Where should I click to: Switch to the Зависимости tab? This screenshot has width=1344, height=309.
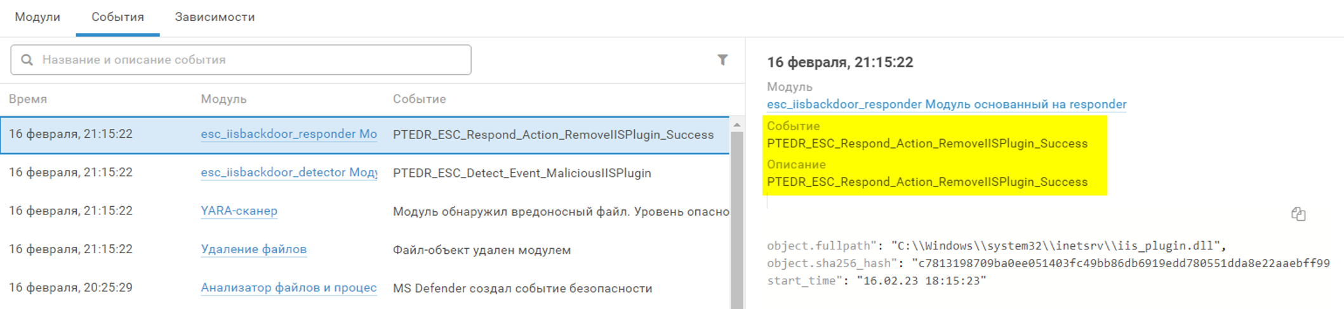[x=215, y=17]
